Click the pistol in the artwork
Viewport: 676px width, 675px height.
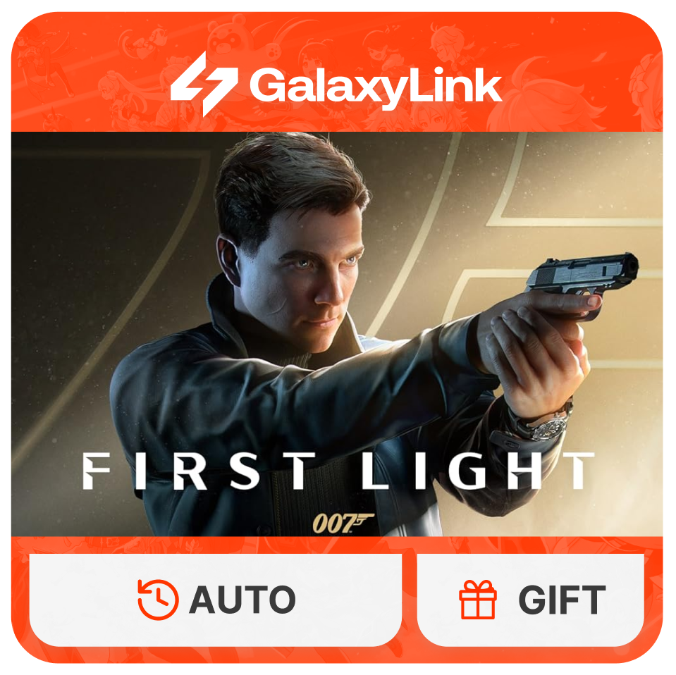click(x=582, y=276)
